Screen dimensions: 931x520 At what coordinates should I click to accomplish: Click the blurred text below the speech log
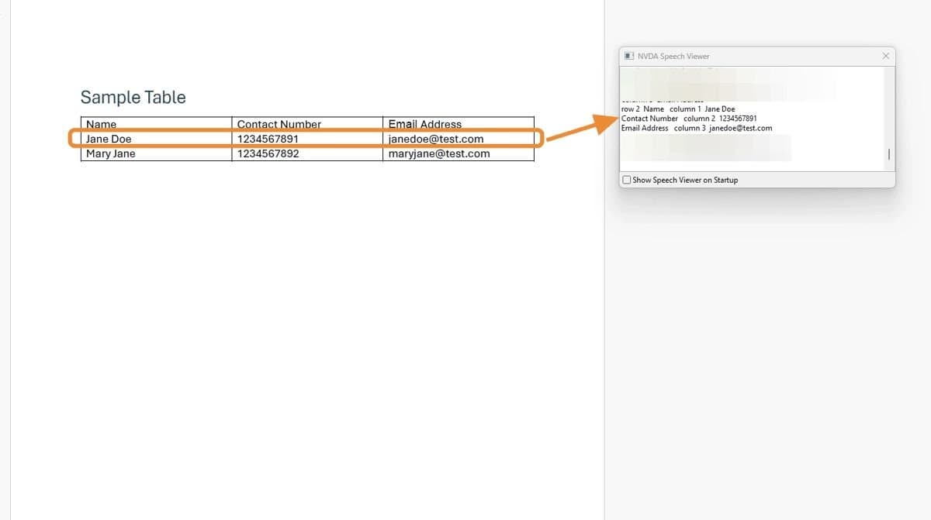(706, 147)
